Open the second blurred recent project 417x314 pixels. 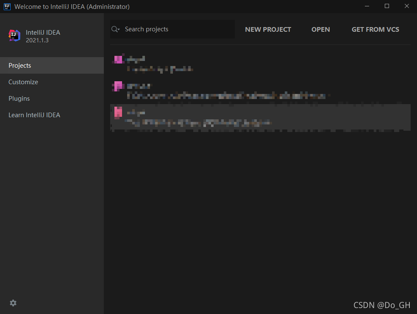pos(260,91)
